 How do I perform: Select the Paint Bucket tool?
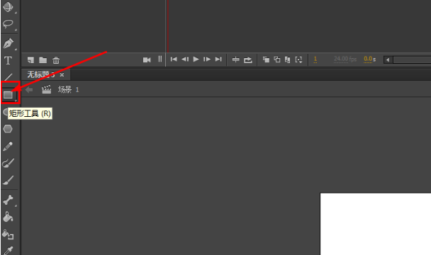coord(8,217)
